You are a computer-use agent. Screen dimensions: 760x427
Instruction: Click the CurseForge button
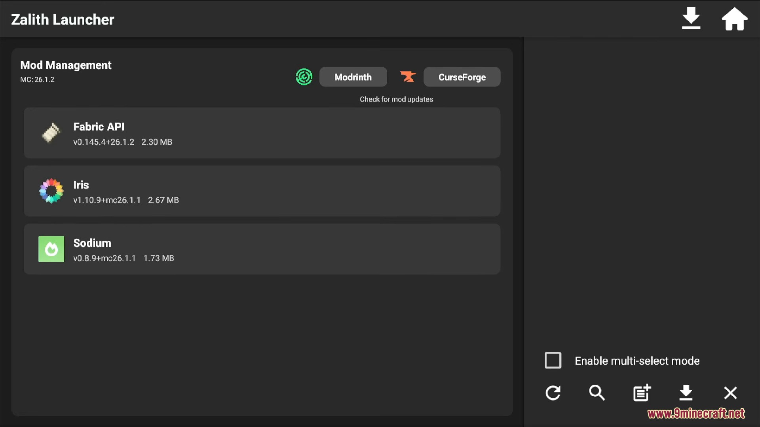(x=462, y=77)
